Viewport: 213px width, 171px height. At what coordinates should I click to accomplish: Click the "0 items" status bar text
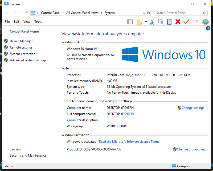point(8,166)
